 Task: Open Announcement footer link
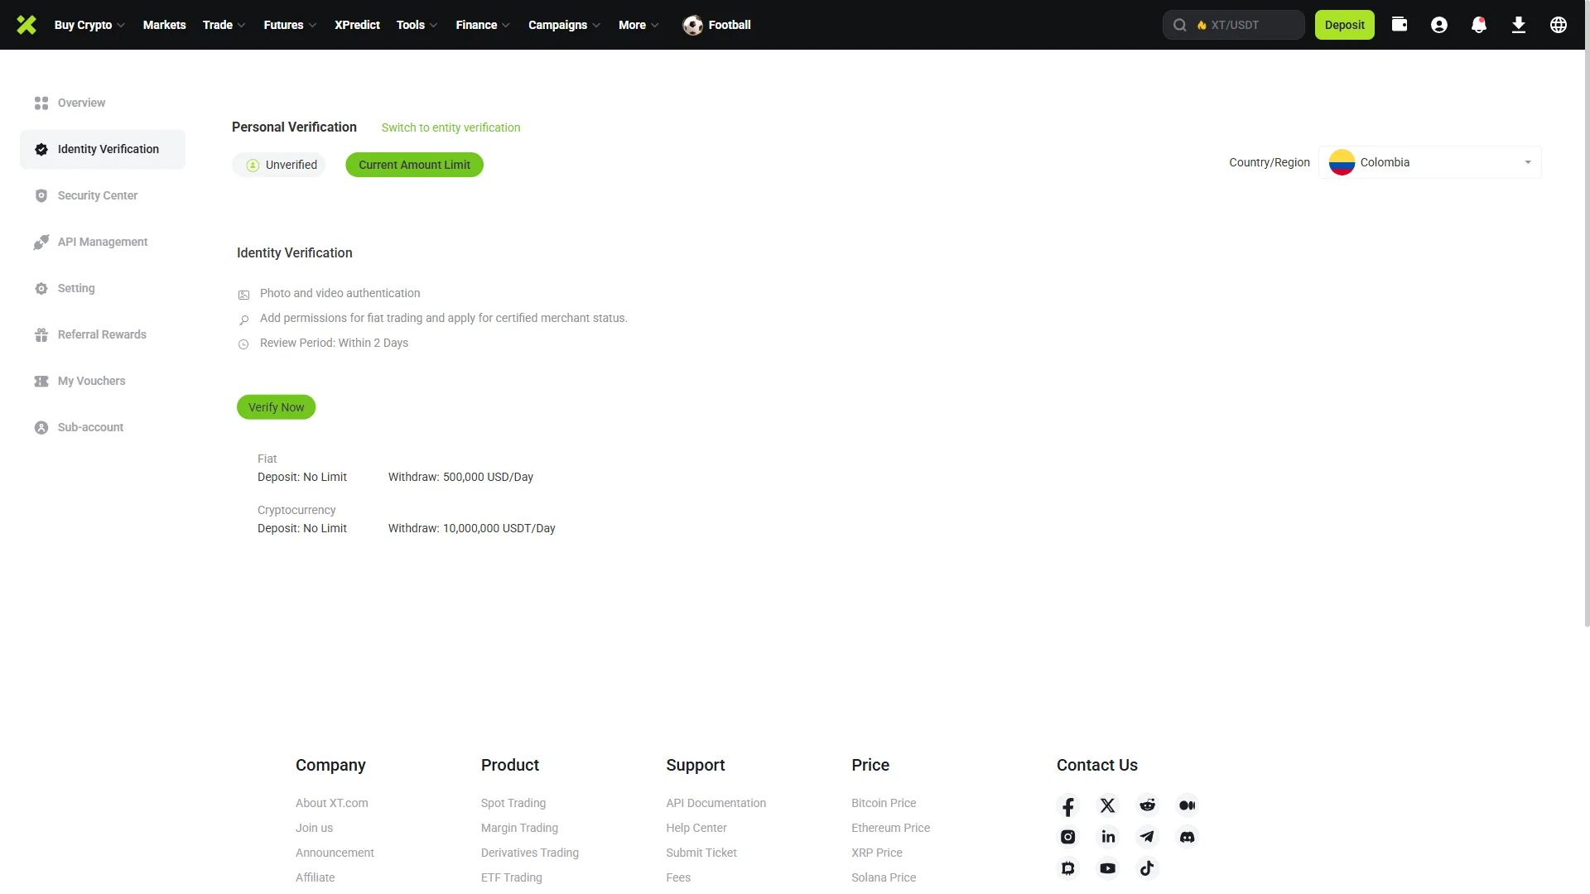coord(335,853)
